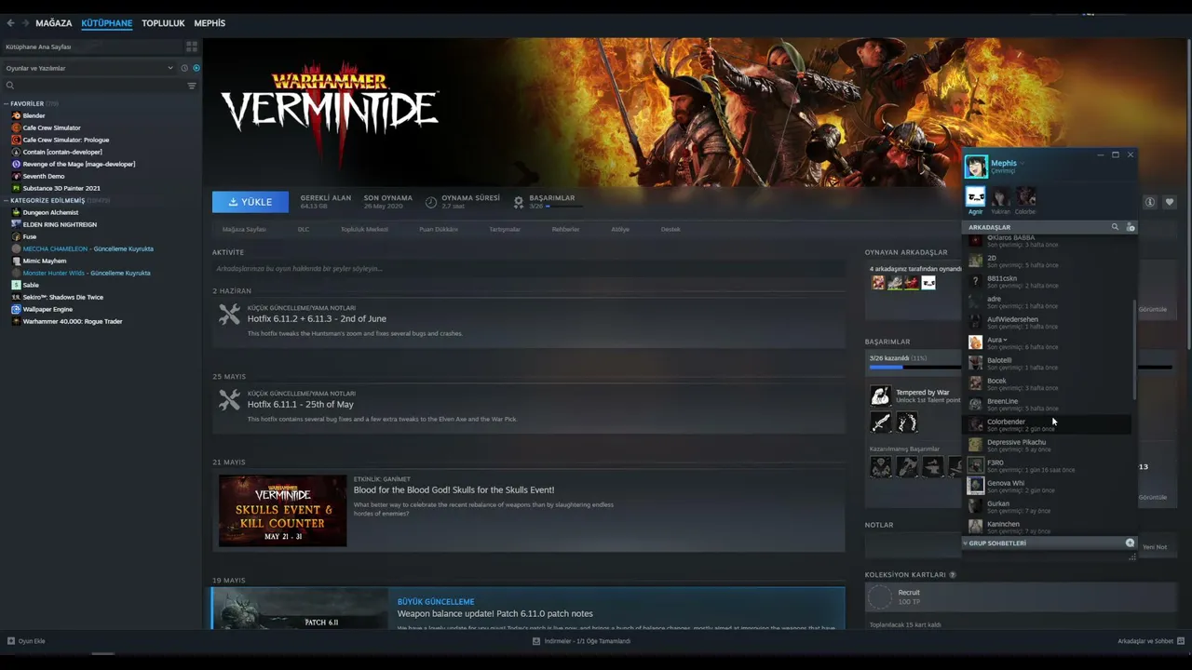Click Oyun Ekle add game button
Screen dimensions: 1192x670
26,641
